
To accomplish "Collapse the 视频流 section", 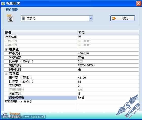I will pyautogui.click(x=6, y=49).
